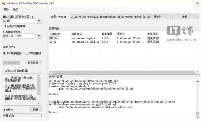The width and height of the screenshot is (201, 121).
Task: Select the 局域网(推荐) radio option
Action: coord(13,53)
